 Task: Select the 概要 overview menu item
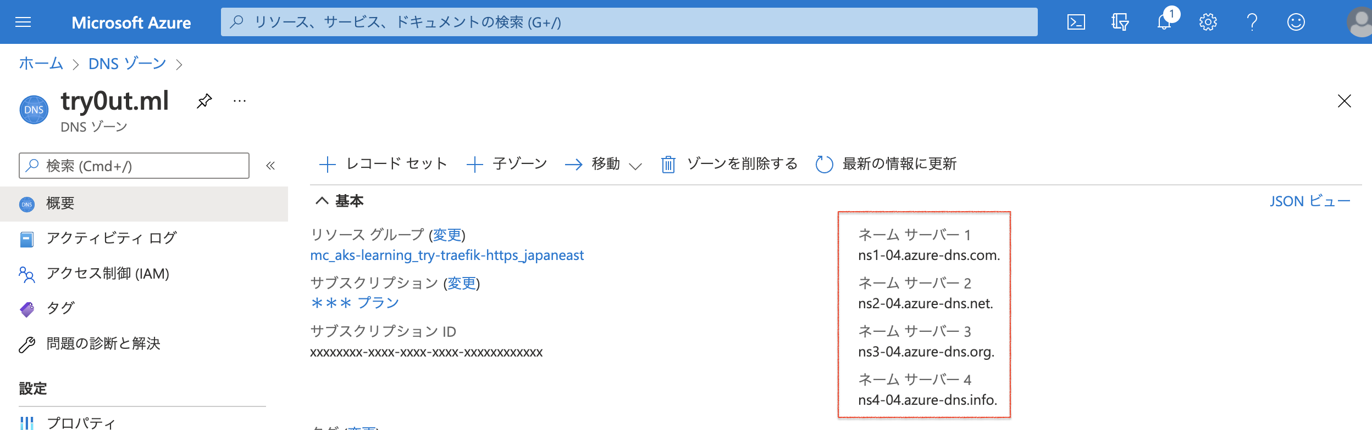pos(144,203)
